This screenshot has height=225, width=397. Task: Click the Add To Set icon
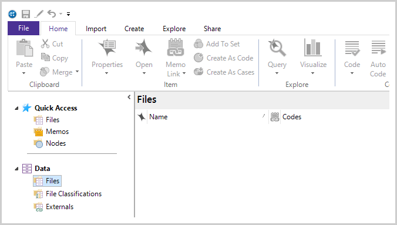tap(198, 43)
